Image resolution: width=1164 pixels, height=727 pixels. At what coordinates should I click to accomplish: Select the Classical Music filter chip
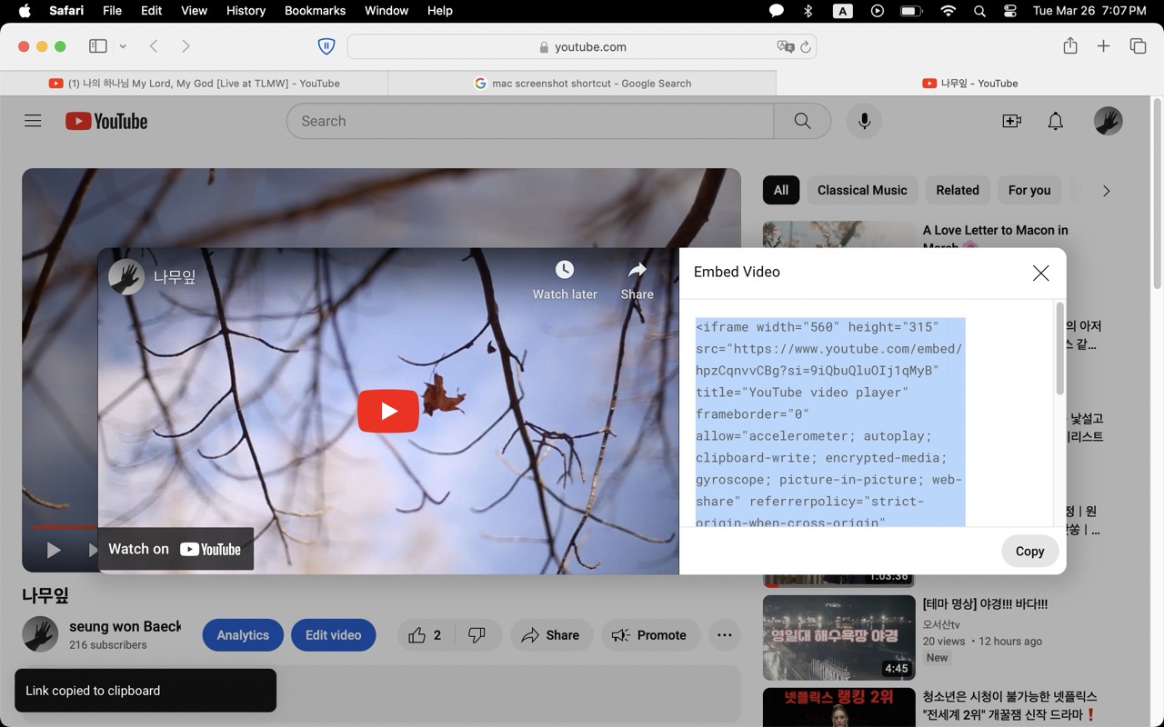[x=861, y=190]
